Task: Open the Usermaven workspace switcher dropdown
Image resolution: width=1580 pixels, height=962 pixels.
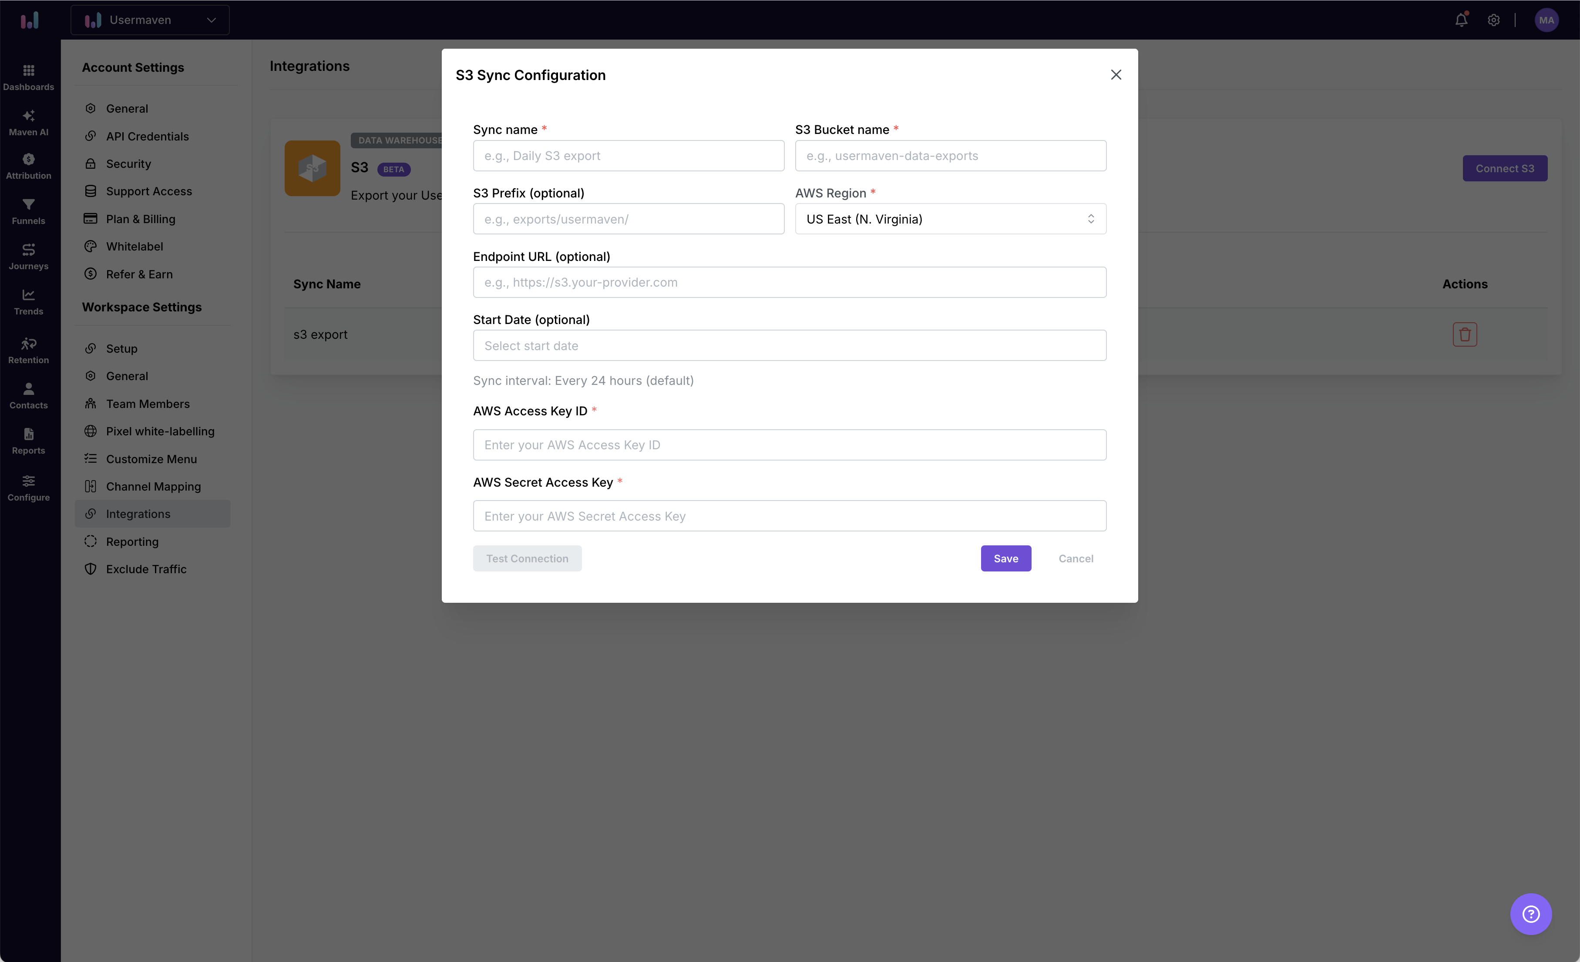Action: pos(150,20)
